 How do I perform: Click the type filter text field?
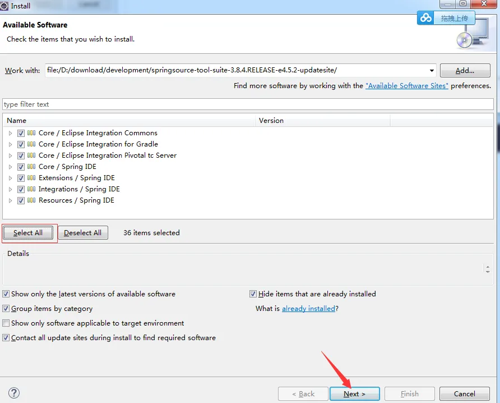point(248,104)
